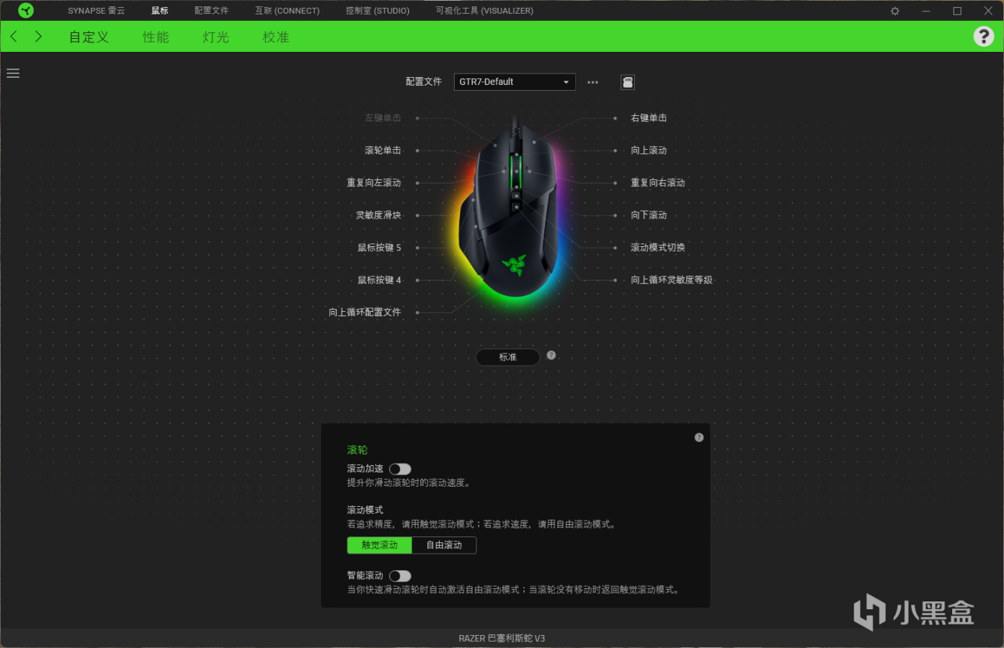Toggle 滚动加速 switch
This screenshot has height=648, width=1004.
coord(400,469)
